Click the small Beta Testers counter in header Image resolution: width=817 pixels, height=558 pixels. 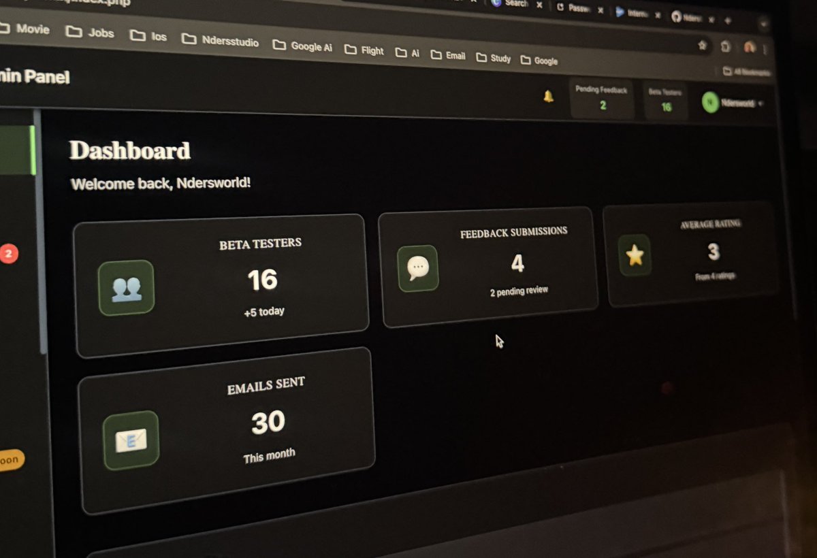coord(666,100)
